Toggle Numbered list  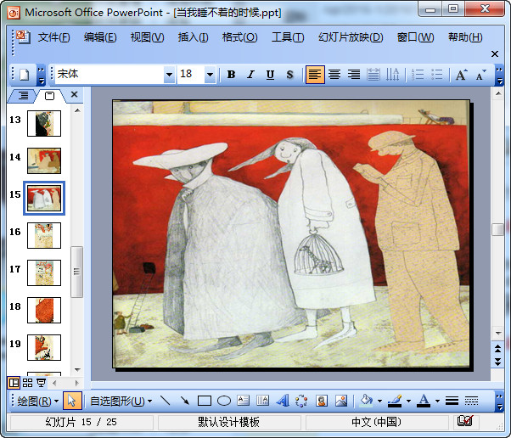[x=418, y=75]
